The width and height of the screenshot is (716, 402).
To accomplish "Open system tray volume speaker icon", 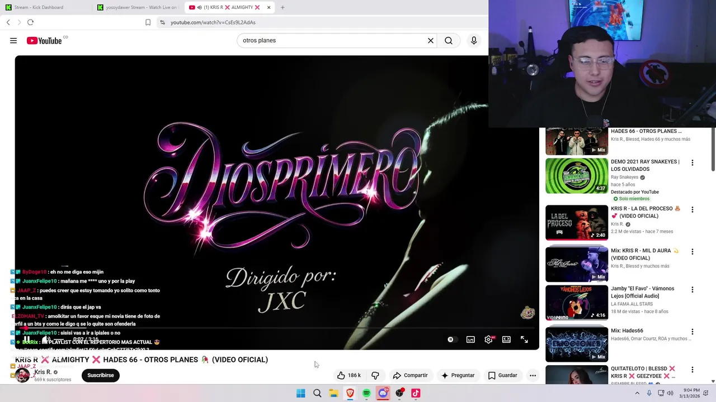I will 670,393.
